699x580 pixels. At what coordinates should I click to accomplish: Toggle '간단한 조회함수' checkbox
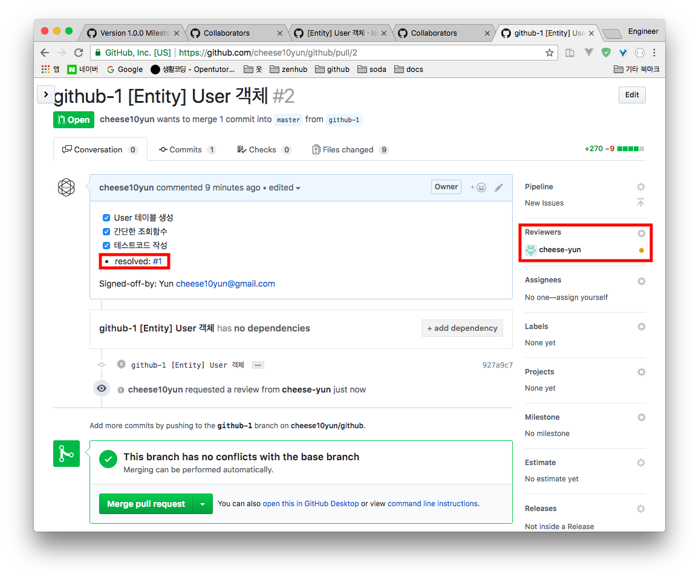coord(106,232)
